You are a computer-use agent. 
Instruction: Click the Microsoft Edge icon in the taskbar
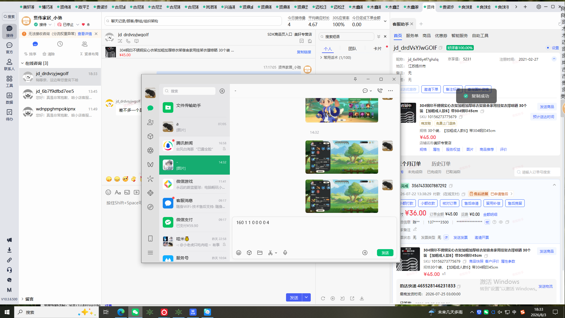121,312
